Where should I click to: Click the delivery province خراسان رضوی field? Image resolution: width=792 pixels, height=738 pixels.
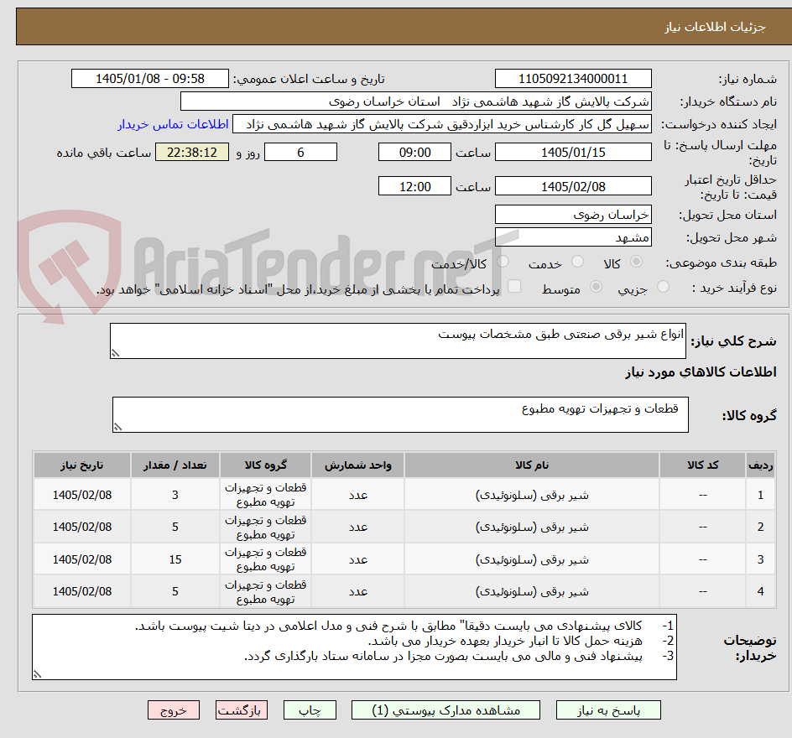coord(573,215)
